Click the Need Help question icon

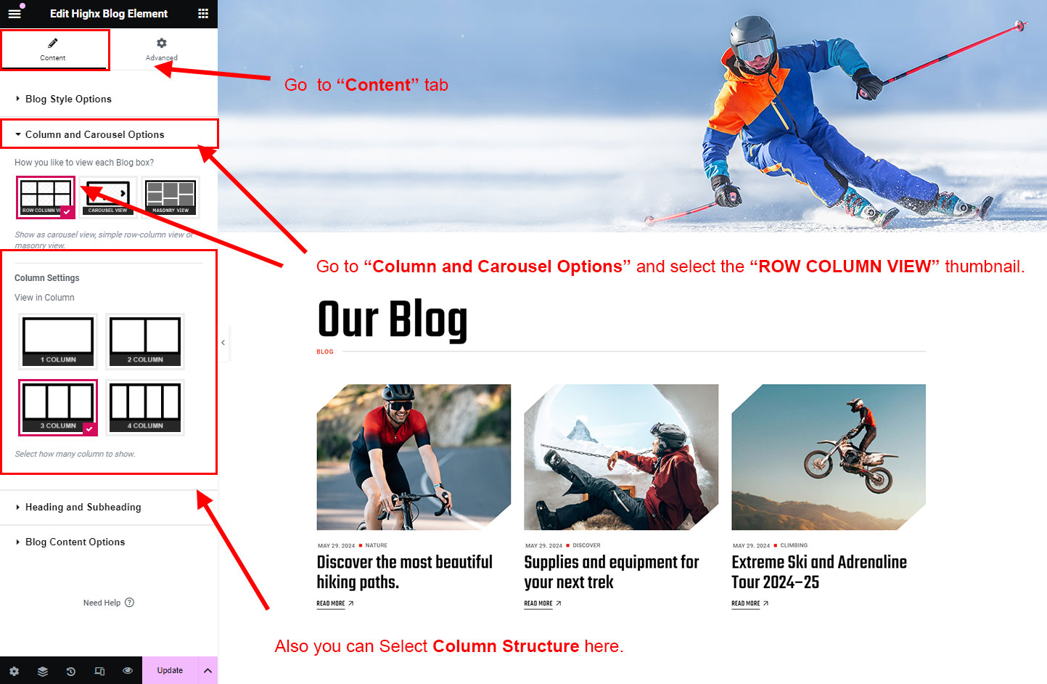click(129, 603)
